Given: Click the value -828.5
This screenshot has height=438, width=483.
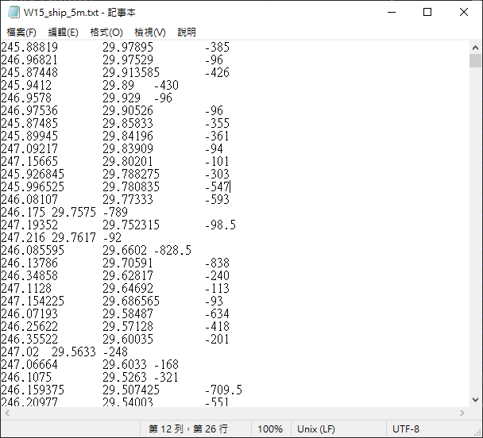Looking at the screenshot, I should (x=172, y=250).
